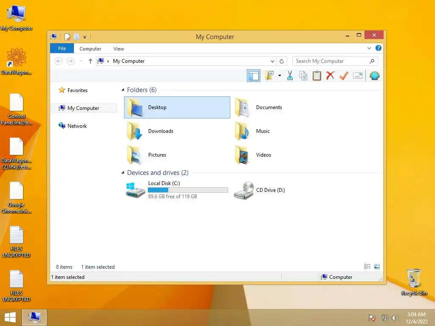This screenshot has width=435, height=326.
Task: Switch to large icons view in status bar
Action: [377, 267]
